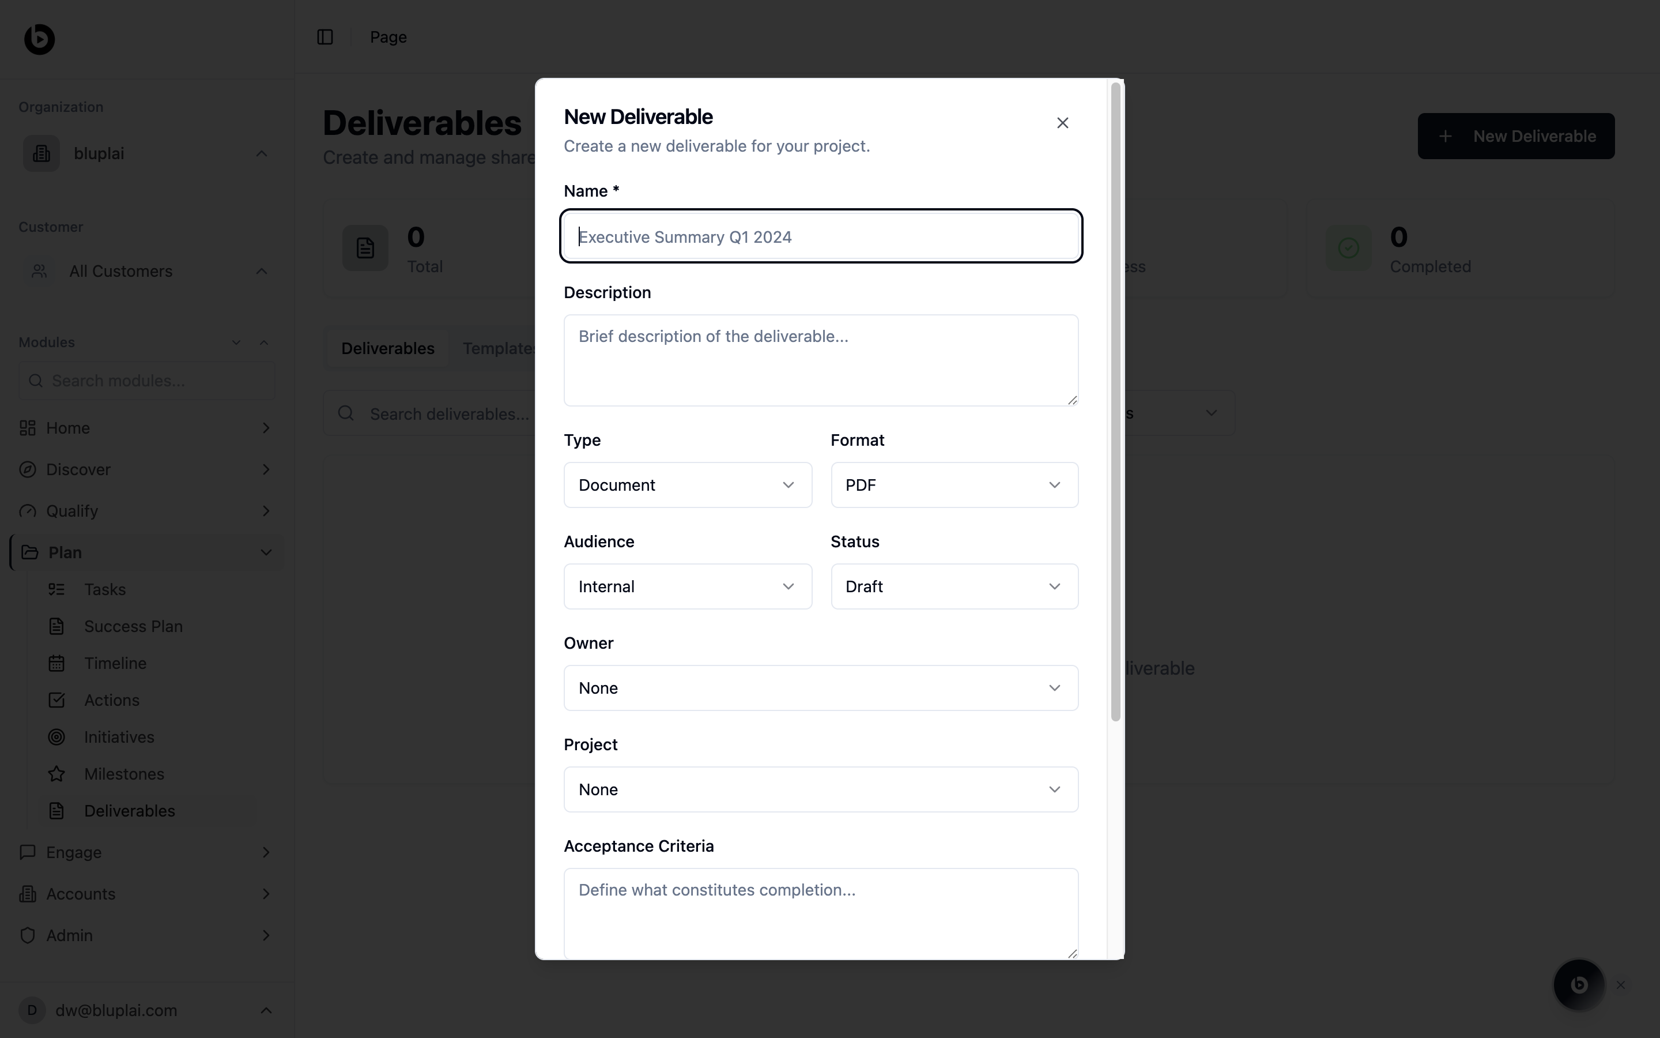This screenshot has width=1660, height=1038.
Task: Open the Owner dropdown
Action: pyautogui.click(x=820, y=688)
